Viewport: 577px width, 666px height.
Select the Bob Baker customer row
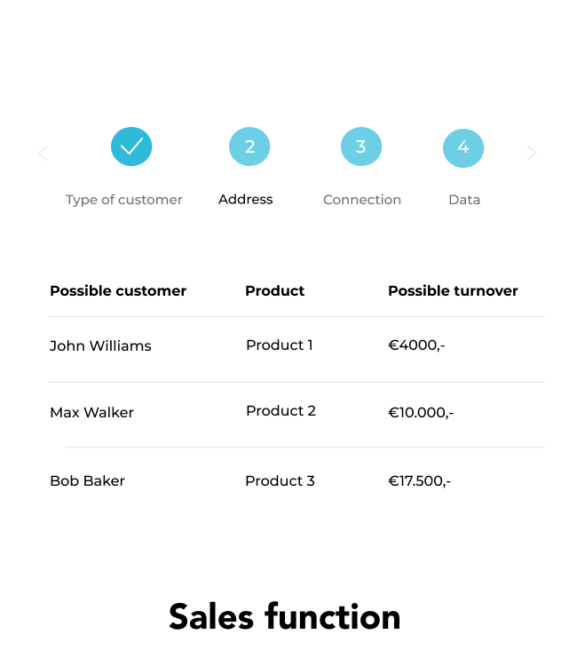tap(296, 480)
